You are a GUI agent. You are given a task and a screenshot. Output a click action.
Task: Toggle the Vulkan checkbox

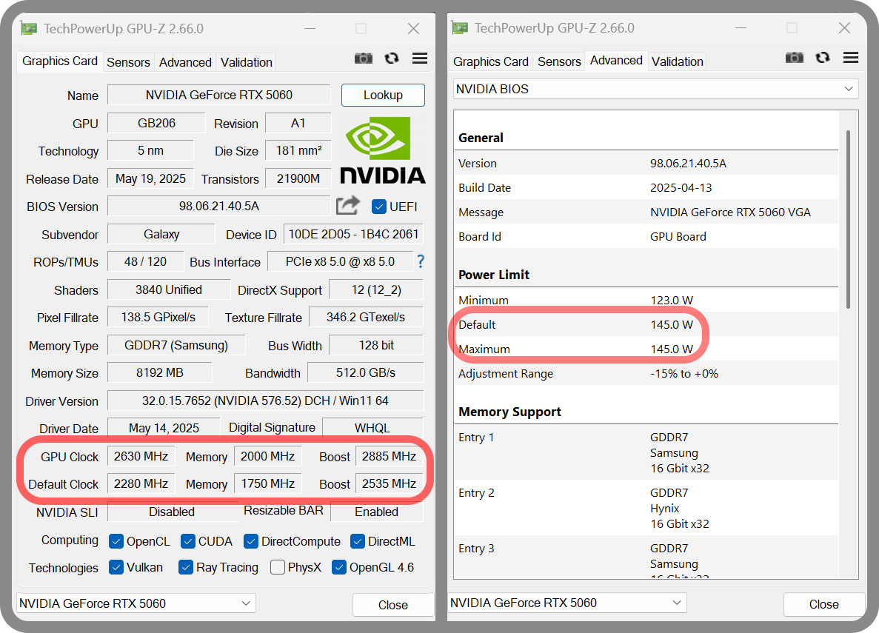(116, 567)
